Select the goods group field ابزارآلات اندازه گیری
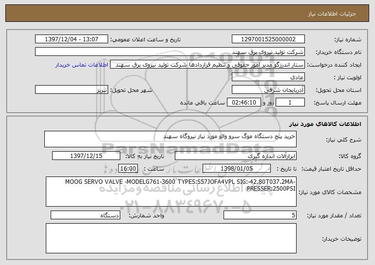Image resolution: width=375 pixels, height=265 pixels. click(x=236, y=156)
